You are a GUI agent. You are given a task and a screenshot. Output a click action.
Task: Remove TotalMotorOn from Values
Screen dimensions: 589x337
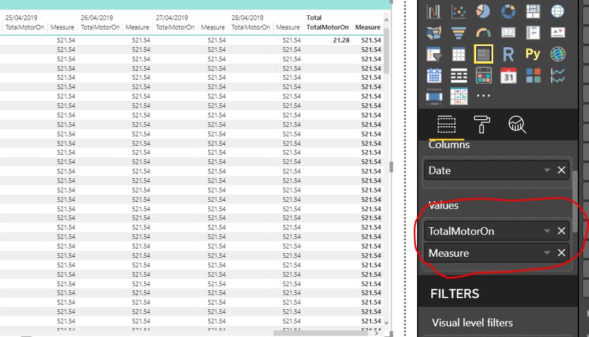[x=561, y=231]
